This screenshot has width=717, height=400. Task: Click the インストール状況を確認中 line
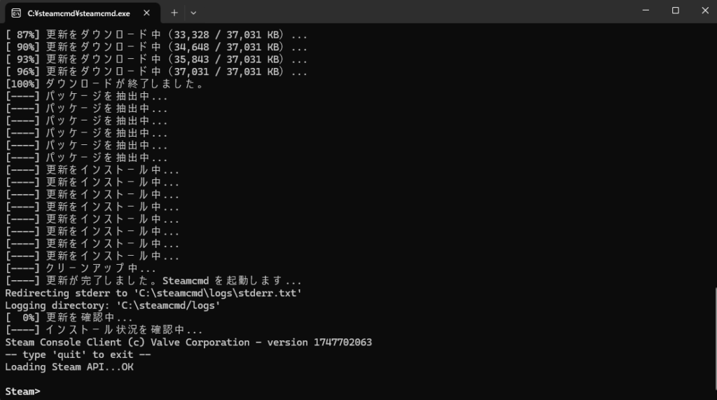coord(104,330)
